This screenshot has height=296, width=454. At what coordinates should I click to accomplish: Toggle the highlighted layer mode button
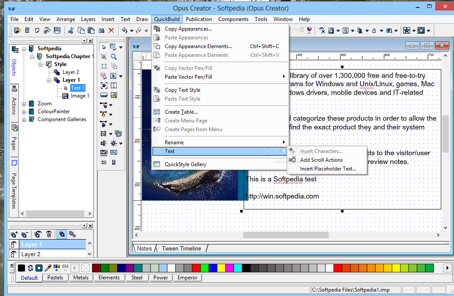coord(62,234)
